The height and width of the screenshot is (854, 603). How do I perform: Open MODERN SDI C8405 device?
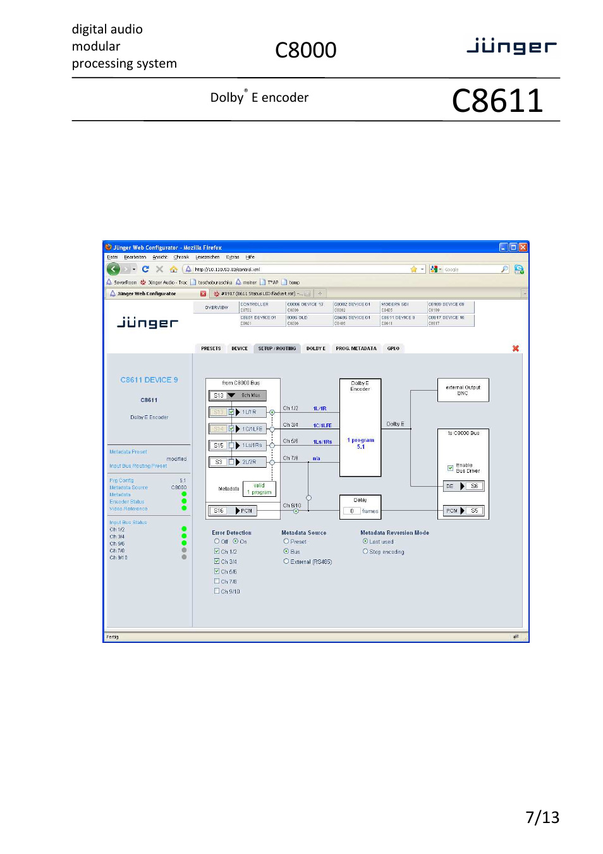403,307
